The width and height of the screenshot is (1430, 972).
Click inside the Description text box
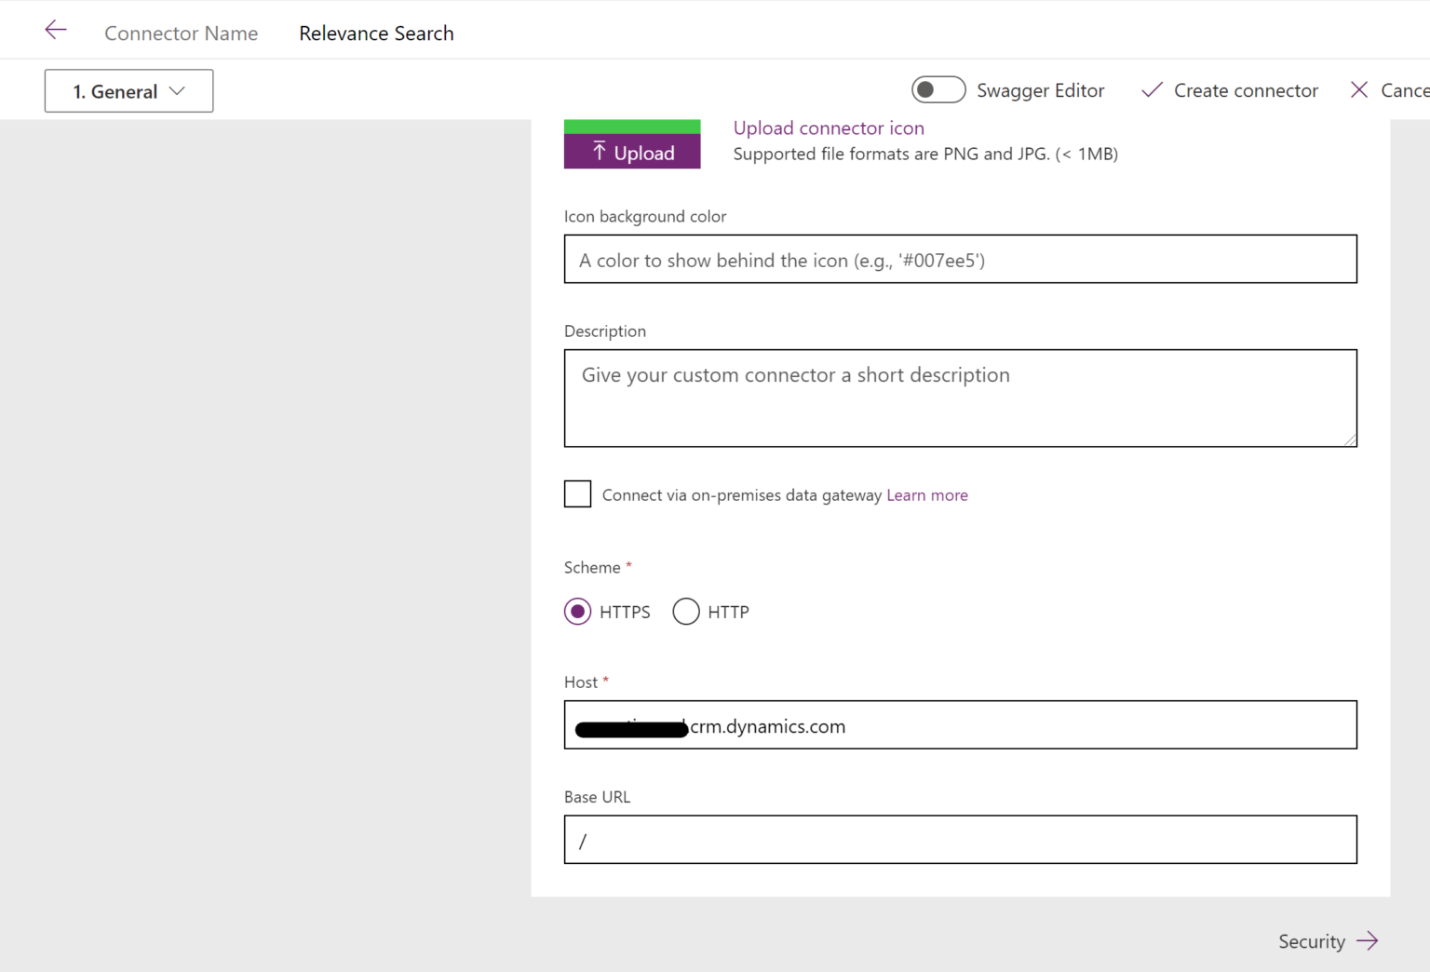point(960,398)
